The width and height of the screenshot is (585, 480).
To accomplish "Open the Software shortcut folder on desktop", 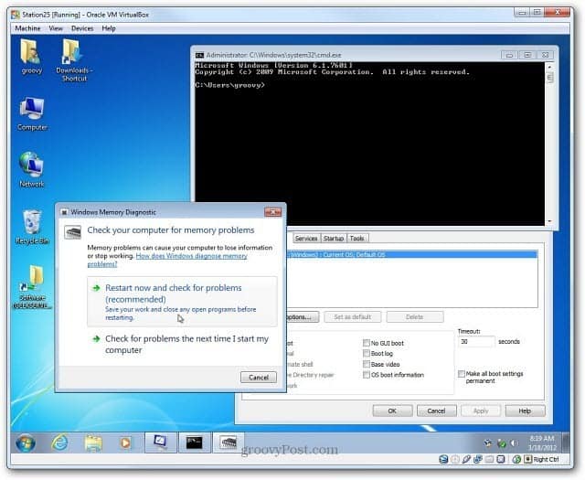I will 32,287.
